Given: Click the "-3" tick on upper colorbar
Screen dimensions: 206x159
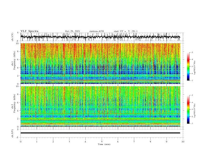Looking at the screenshot, I should coord(192,52).
